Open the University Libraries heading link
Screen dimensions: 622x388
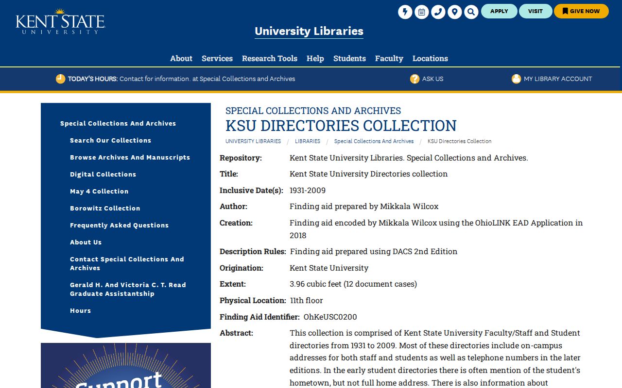(x=309, y=31)
